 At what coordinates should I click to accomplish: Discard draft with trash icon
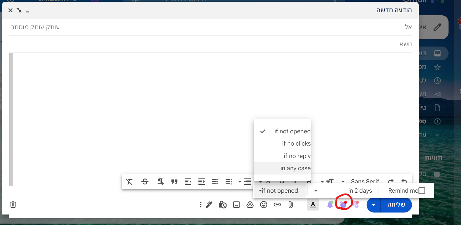pos(13,204)
